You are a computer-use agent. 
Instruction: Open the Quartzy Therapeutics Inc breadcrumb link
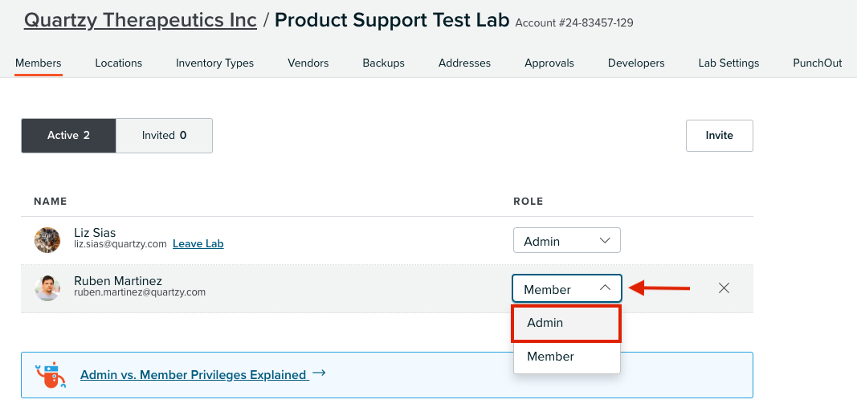pos(141,20)
